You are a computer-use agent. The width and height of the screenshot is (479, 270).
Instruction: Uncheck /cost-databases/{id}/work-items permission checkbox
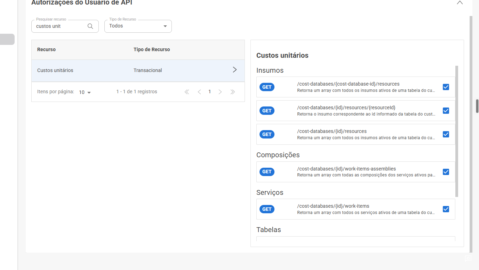(x=446, y=209)
